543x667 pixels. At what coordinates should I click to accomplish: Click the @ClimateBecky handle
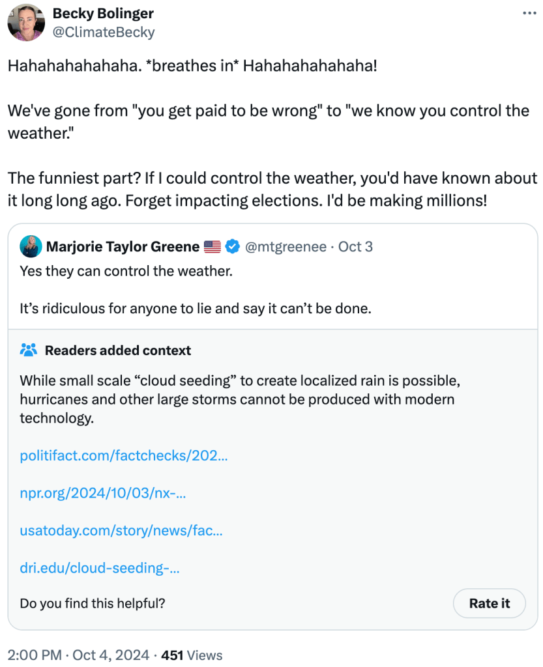pos(104,31)
